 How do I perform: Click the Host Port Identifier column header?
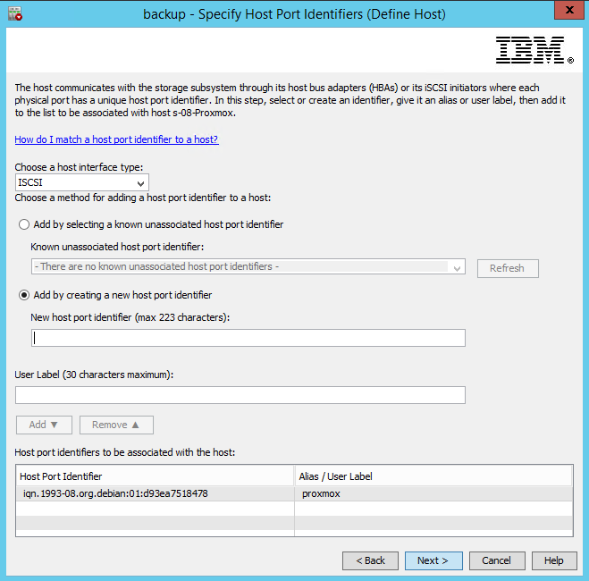(154, 476)
